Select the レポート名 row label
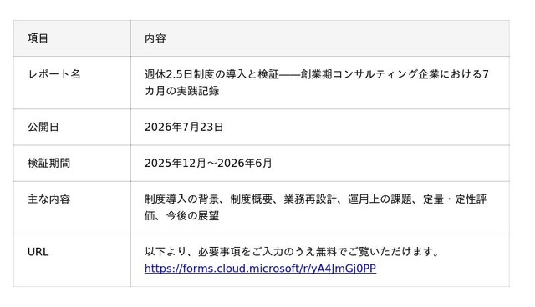 pos(53,74)
